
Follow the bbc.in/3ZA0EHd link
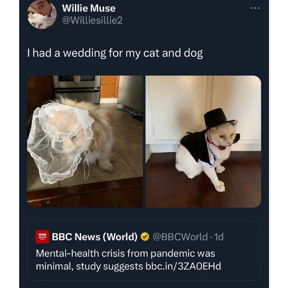click(183, 265)
